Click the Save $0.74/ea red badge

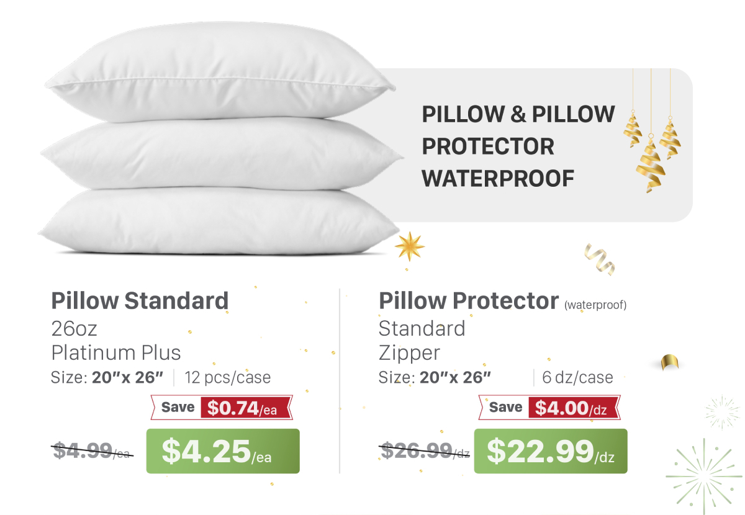222,408
